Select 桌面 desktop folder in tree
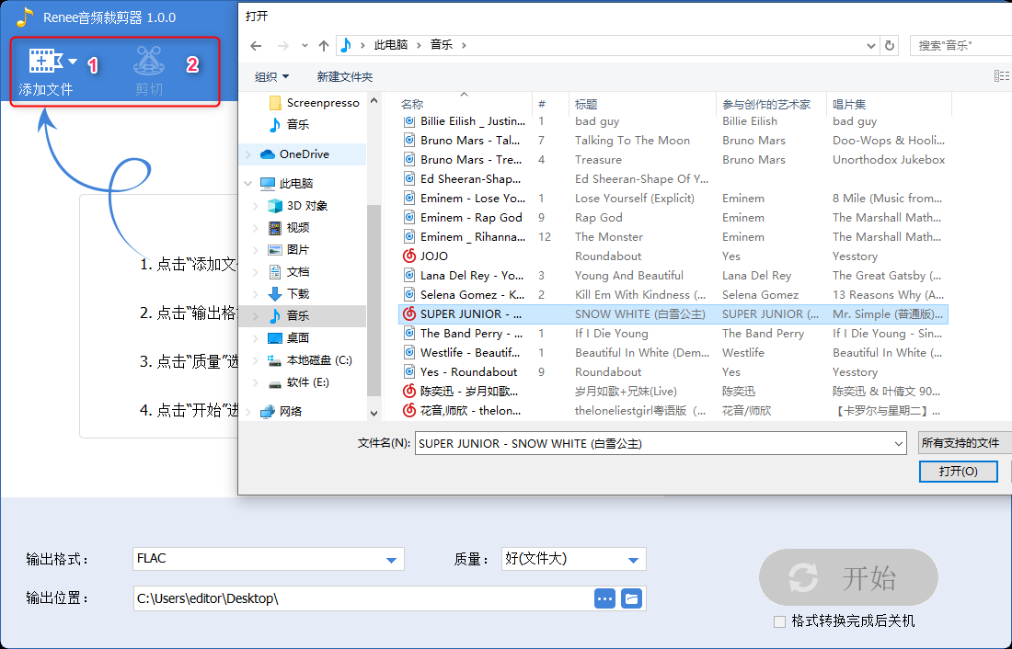Viewport: 1012px width, 649px height. click(289, 338)
